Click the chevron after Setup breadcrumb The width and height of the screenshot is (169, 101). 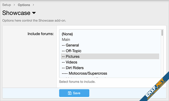[14, 5]
